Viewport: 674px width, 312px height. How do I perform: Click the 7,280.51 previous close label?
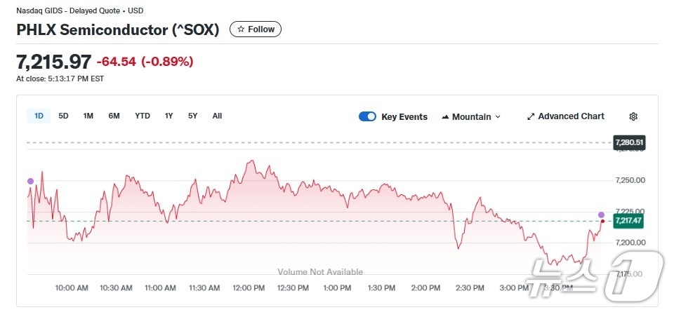pos(629,142)
